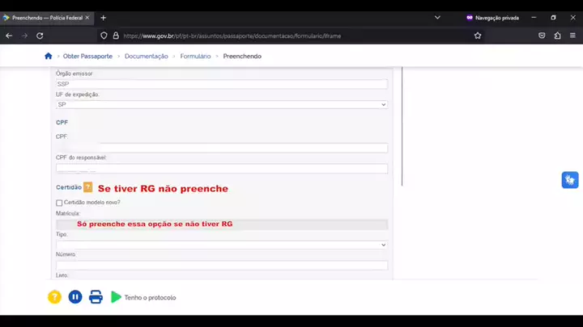The height and width of the screenshot is (327, 583).
Task: Open a new browser tab
Action: (103, 18)
